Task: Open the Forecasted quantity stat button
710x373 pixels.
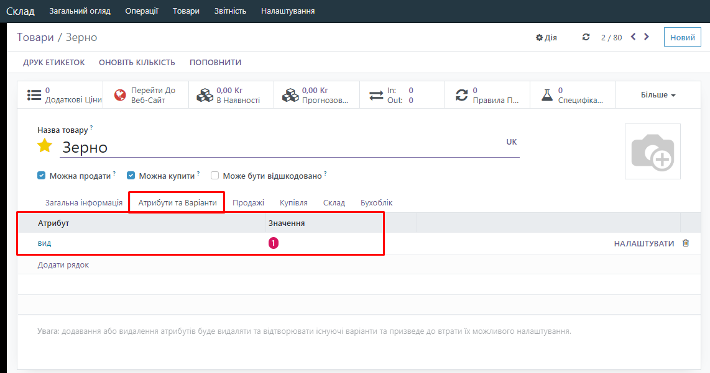Action: [316, 95]
